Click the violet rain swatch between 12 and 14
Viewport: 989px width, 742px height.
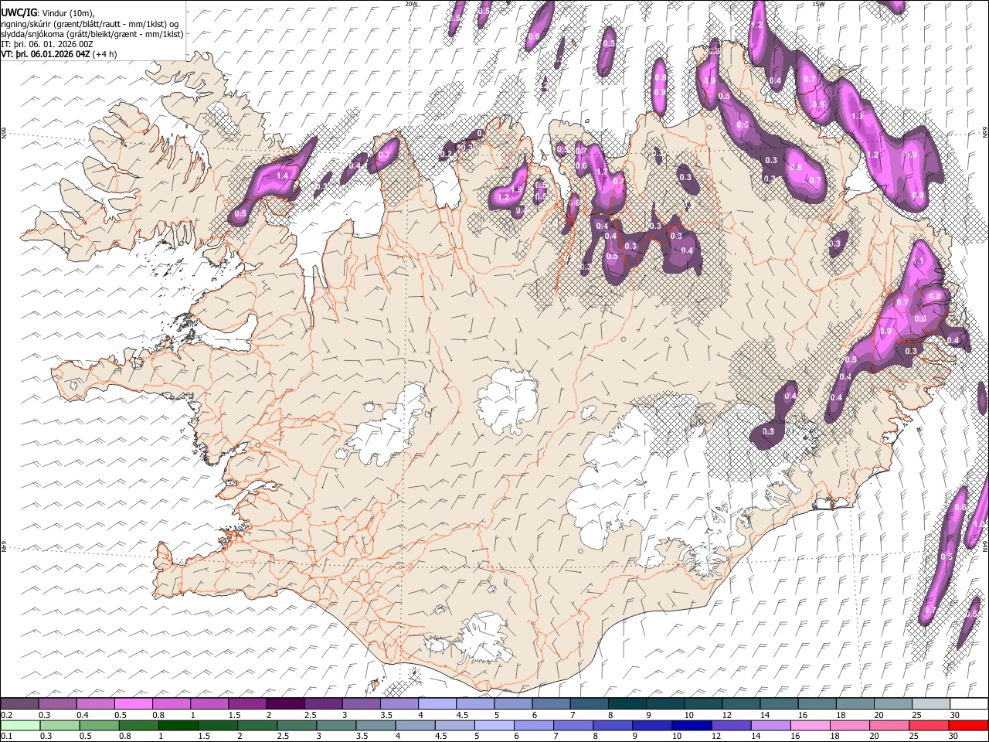(x=732, y=726)
